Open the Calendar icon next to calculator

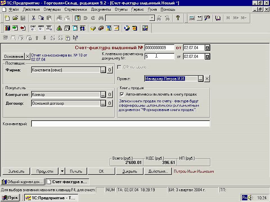(199, 18)
